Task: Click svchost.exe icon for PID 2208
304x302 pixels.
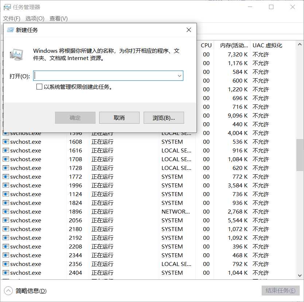Action: point(5,246)
